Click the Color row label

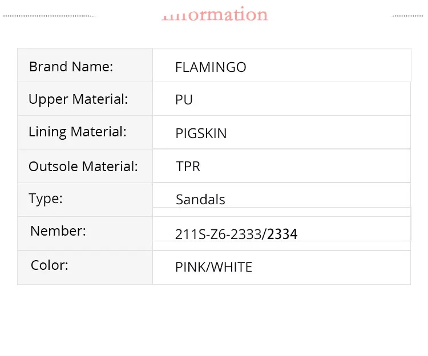[x=49, y=265]
